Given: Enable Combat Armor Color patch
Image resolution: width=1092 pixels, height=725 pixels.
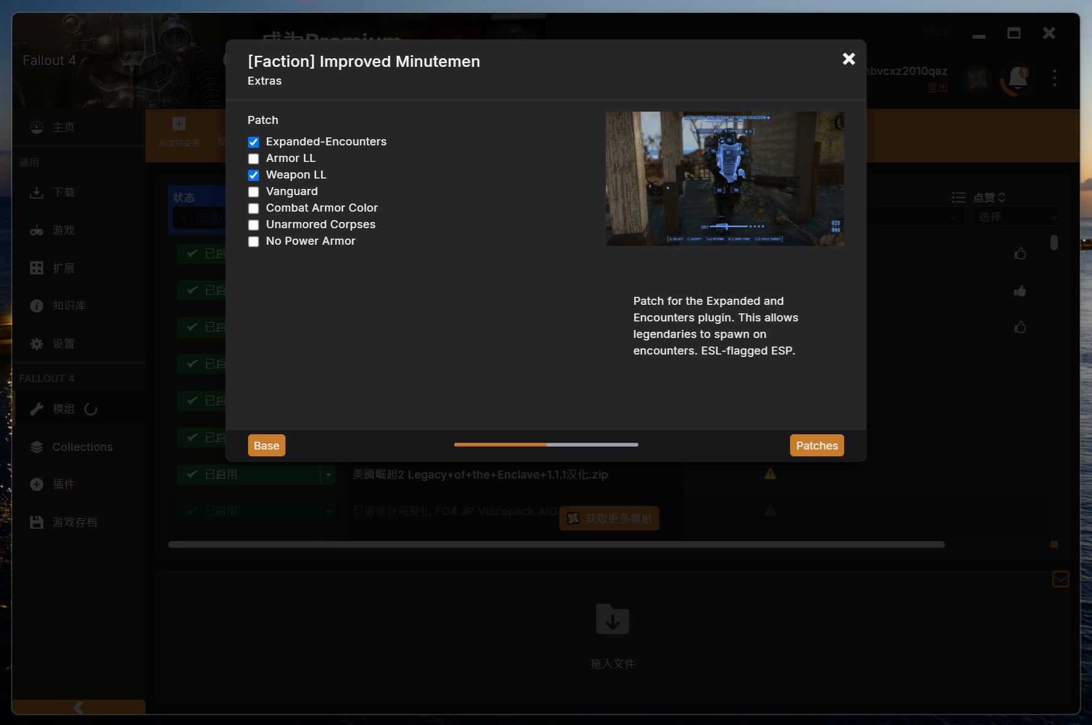Looking at the screenshot, I should coord(254,209).
